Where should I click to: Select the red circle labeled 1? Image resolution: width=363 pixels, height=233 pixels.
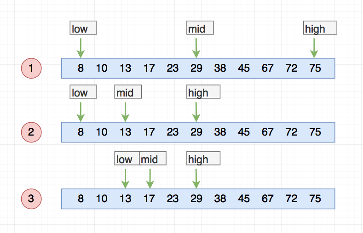31,68
